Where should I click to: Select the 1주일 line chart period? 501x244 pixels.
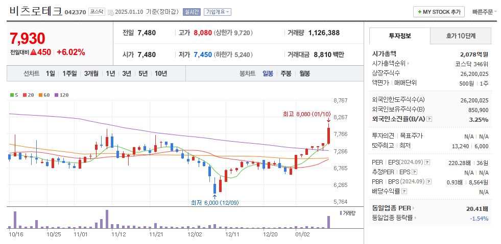pos(69,73)
